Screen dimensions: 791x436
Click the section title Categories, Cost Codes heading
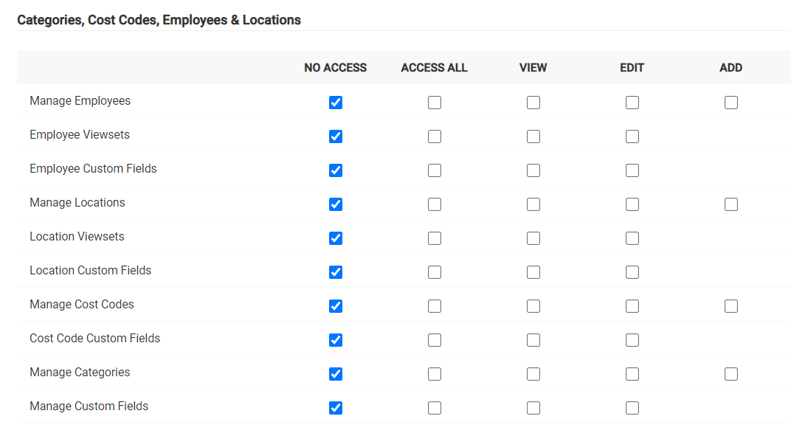(159, 20)
